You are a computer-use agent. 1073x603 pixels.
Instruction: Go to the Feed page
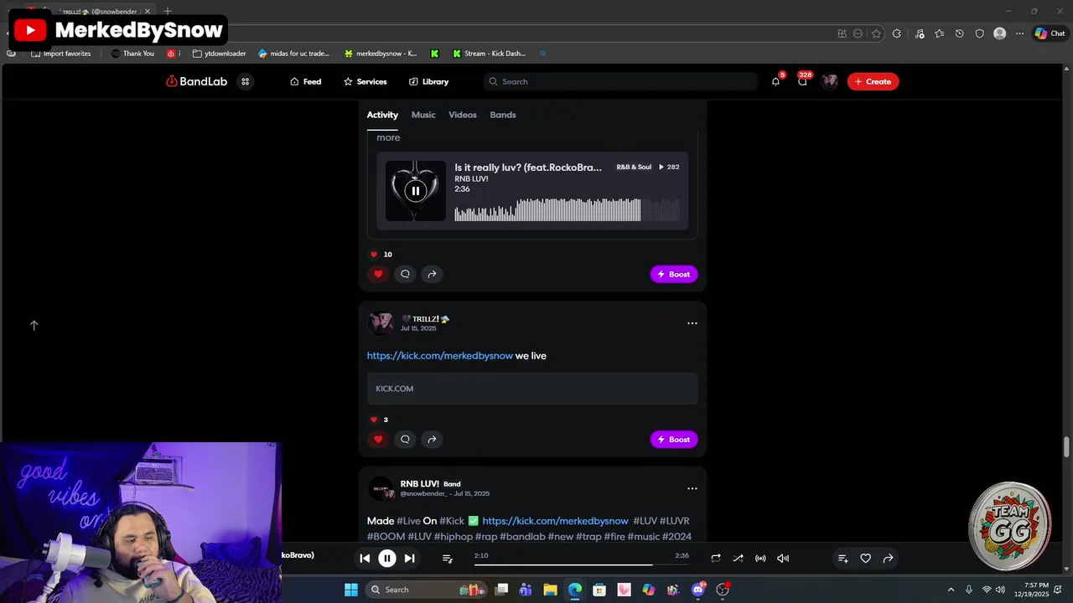tap(306, 81)
